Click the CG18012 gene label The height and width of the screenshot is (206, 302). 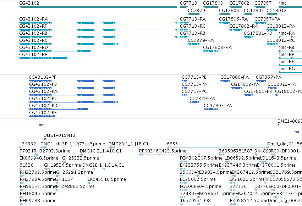tap(276, 10)
